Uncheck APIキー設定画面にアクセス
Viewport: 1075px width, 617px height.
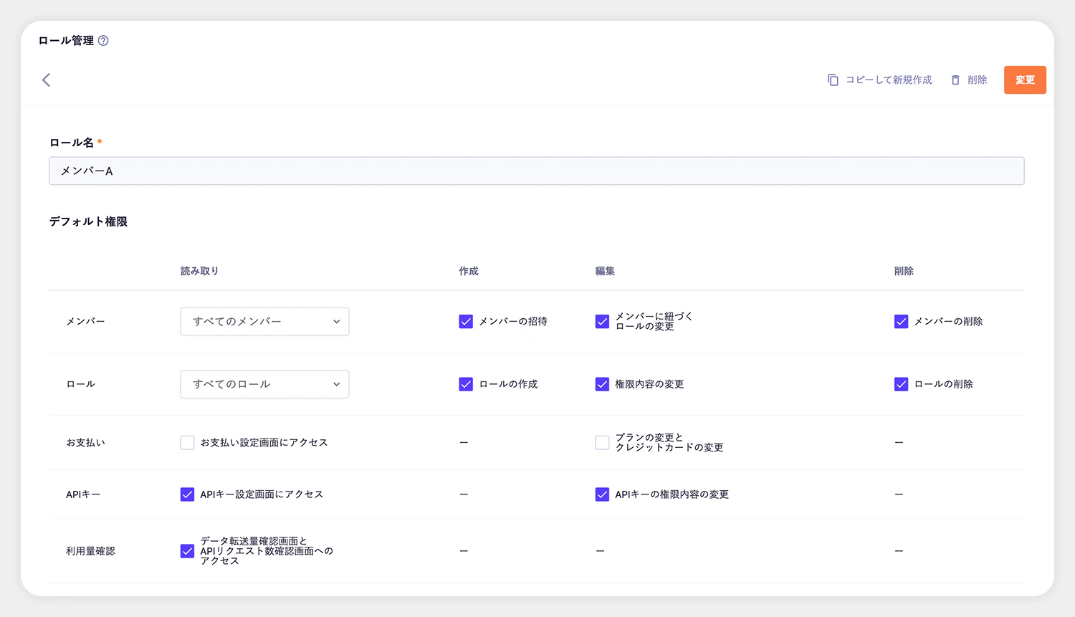pyautogui.click(x=187, y=494)
